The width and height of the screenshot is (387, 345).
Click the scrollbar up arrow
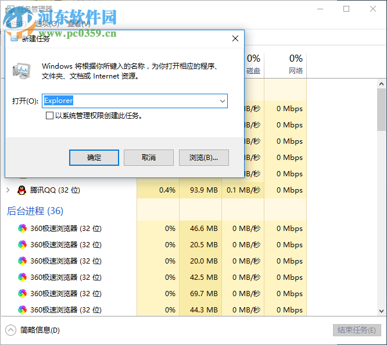[x=382, y=84]
